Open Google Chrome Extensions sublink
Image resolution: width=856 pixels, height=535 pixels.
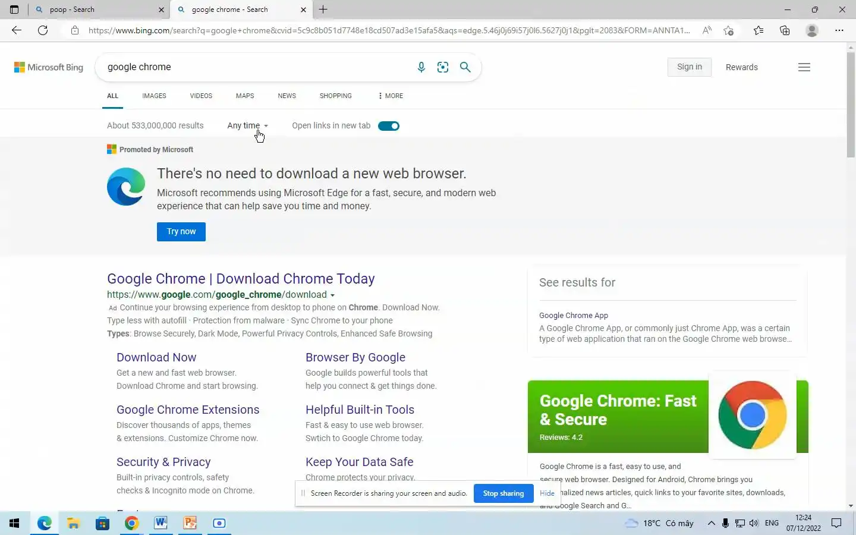pos(188,410)
